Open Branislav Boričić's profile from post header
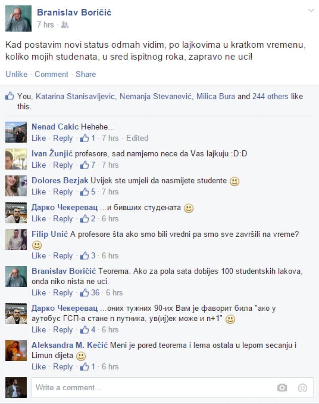Viewport: 319px width, 404px height. click(74, 13)
